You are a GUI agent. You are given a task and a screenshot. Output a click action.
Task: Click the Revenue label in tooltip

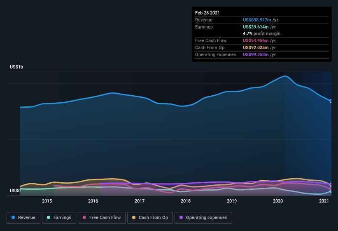(204, 20)
